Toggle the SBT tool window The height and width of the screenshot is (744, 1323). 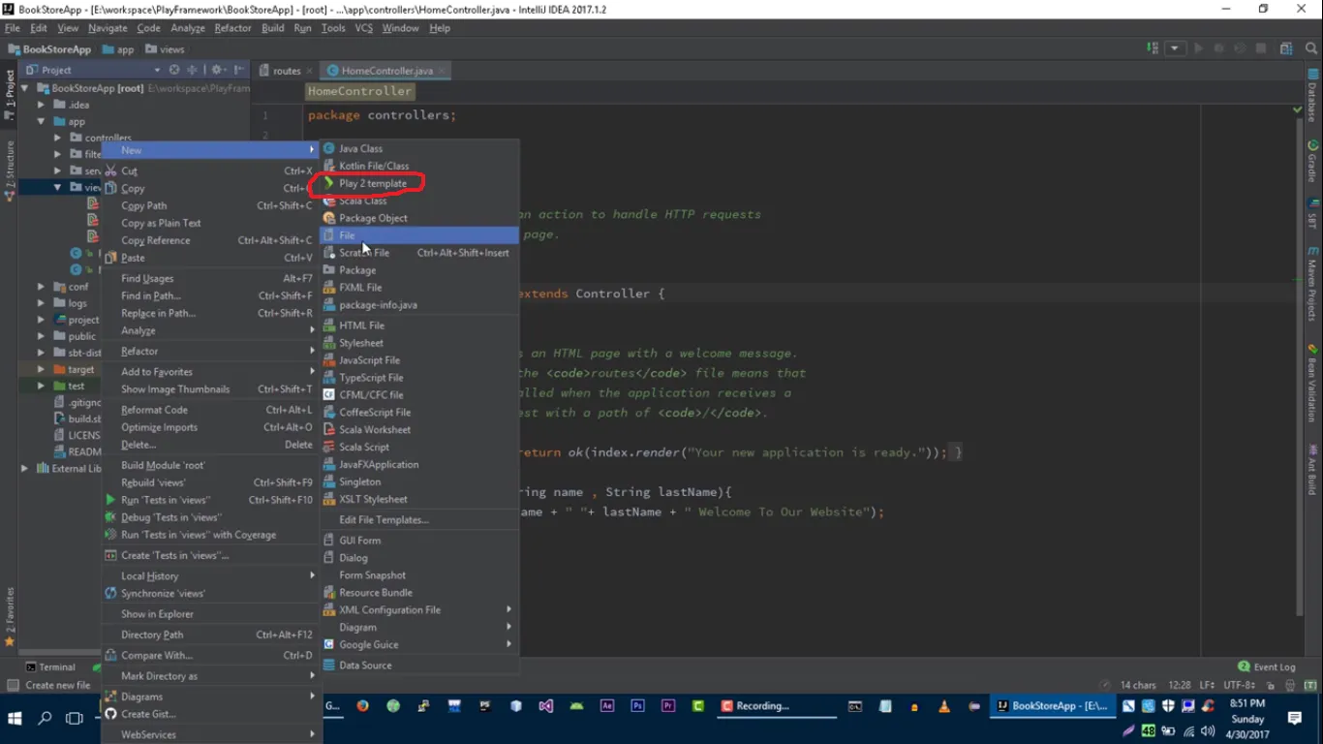pos(1312,215)
